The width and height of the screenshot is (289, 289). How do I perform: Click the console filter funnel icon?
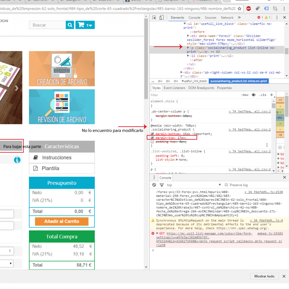click(x=162, y=185)
